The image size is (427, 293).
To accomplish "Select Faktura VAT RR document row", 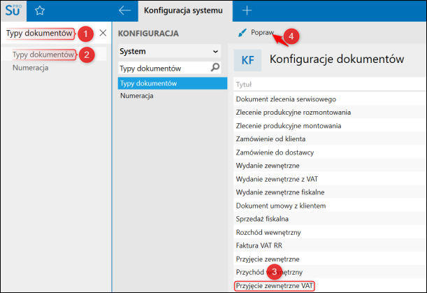I will 261,245.
